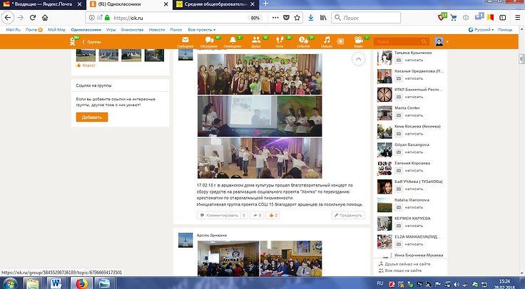
Task: Click the Odnoklassniki logo in orange bar
Action: tap(73, 41)
